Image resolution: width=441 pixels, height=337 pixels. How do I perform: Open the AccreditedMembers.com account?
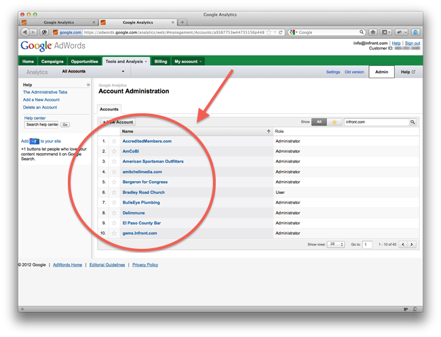(x=147, y=141)
